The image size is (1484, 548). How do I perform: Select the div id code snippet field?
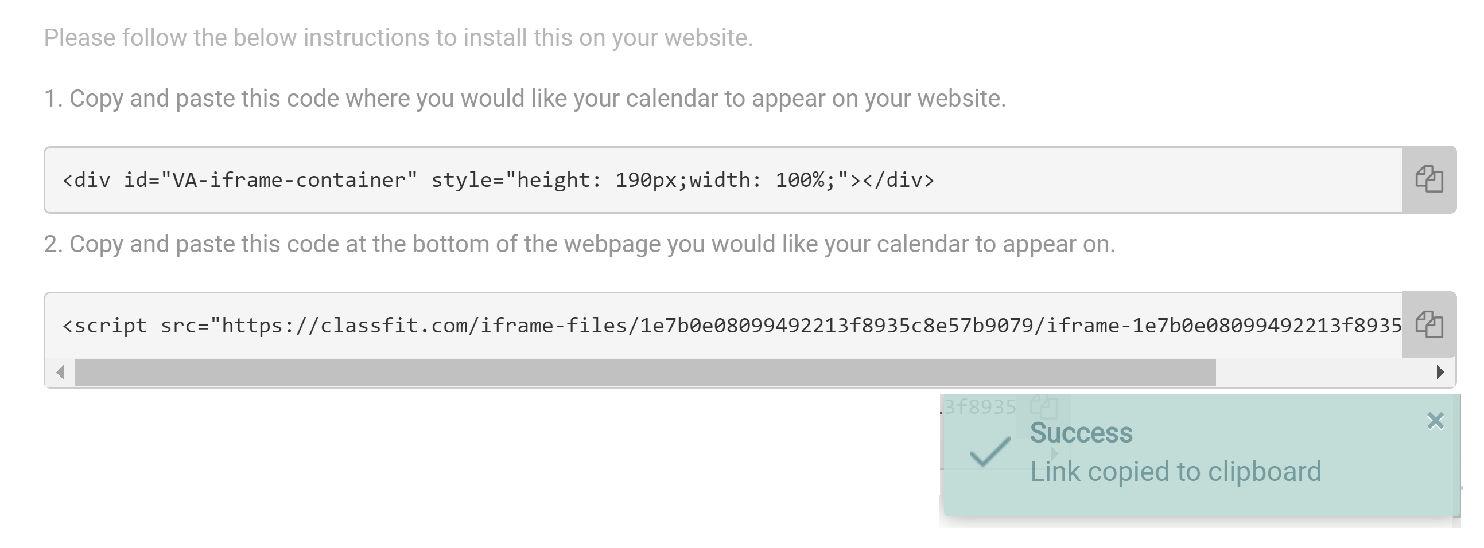point(724,180)
